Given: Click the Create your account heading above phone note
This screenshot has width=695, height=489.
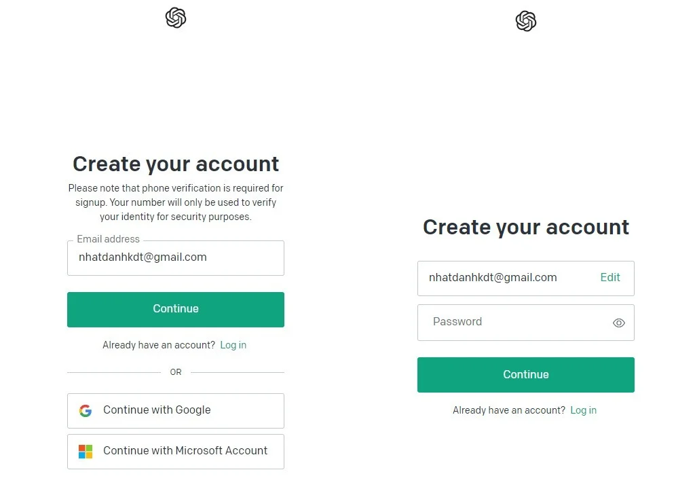Looking at the screenshot, I should coord(176,164).
